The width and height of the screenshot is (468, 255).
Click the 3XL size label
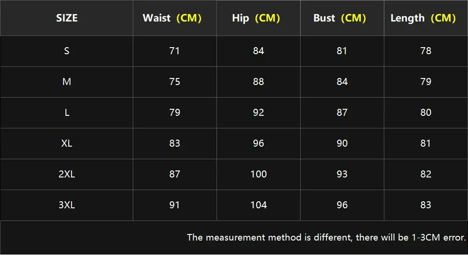point(66,205)
